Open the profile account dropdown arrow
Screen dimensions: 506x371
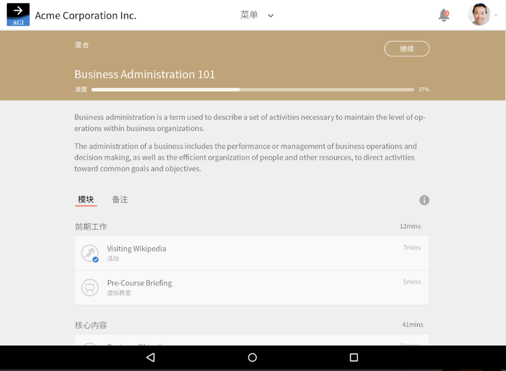pos(496,15)
